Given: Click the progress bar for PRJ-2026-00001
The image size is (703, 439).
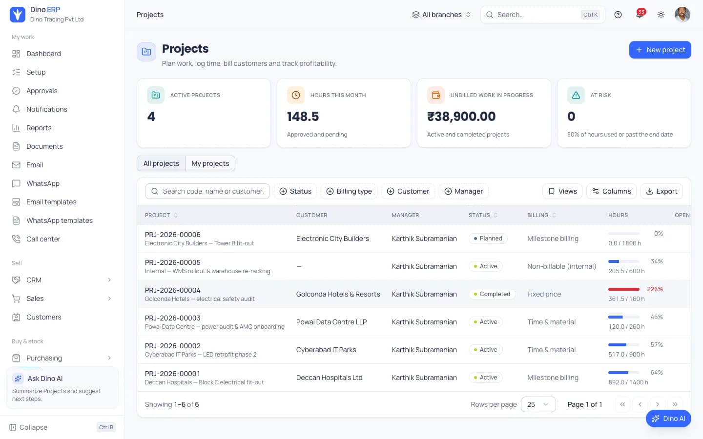Looking at the screenshot, I should [x=624, y=373].
